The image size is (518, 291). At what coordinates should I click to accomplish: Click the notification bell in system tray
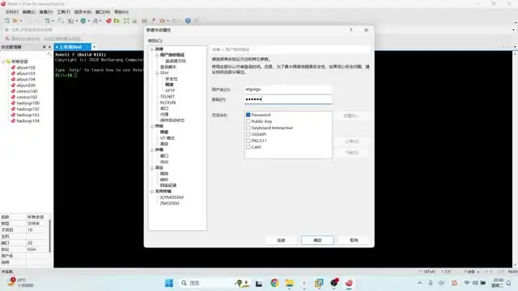point(509,283)
